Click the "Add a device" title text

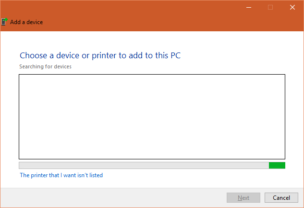(26, 22)
